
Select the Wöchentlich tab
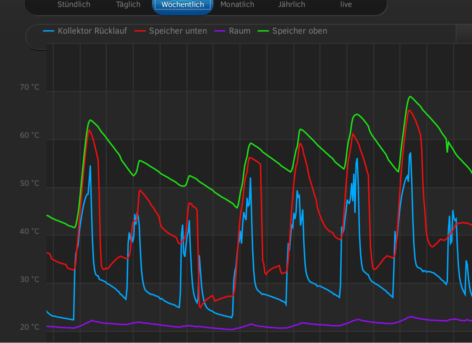point(183,5)
